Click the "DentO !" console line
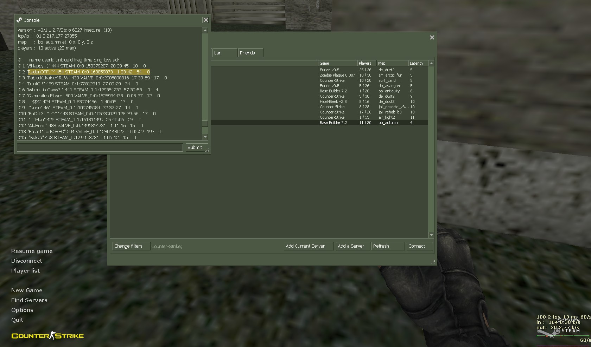 78,84
